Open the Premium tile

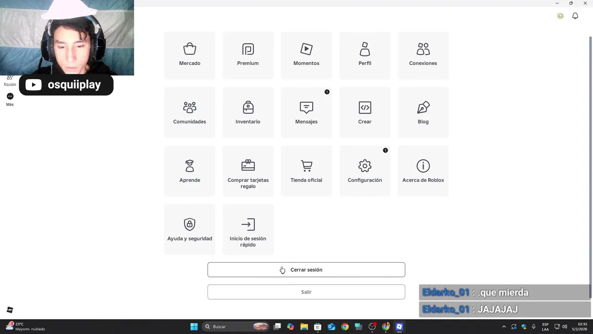coord(248,55)
